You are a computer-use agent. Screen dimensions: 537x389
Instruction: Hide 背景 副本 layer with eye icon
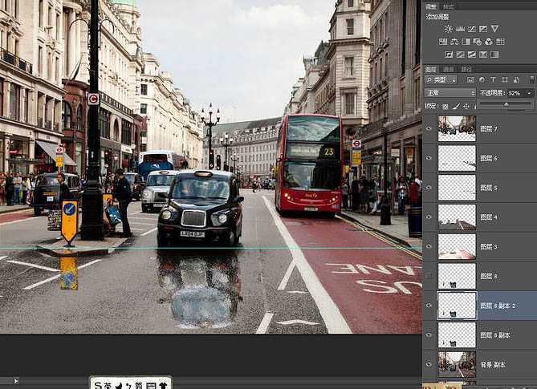click(x=429, y=364)
